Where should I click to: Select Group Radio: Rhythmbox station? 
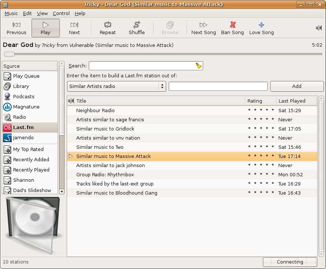coord(192,174)
